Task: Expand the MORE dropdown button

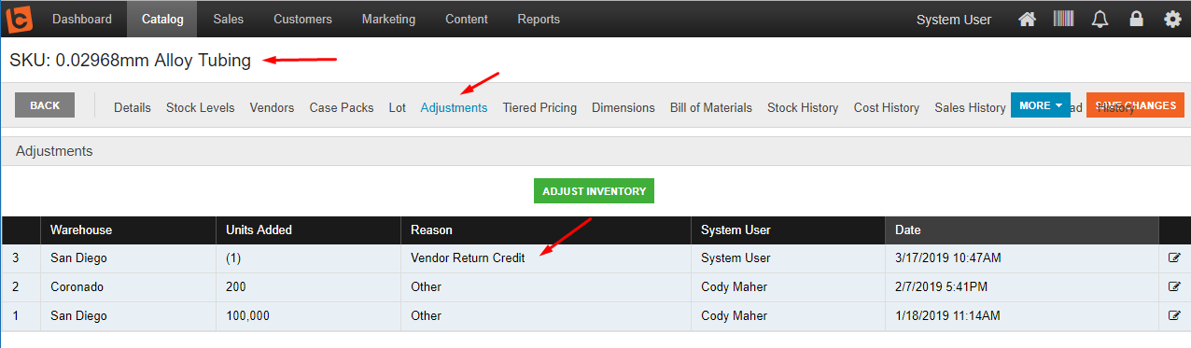Action: pos(1040,105)
